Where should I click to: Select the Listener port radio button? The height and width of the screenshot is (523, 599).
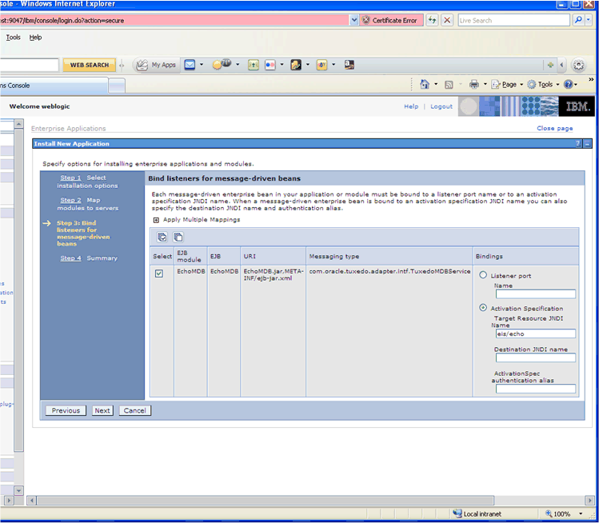[483, 275]
